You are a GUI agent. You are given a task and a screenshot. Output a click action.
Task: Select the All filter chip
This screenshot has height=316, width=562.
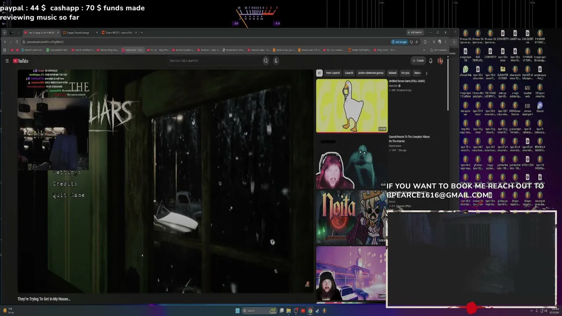point(319,73)
